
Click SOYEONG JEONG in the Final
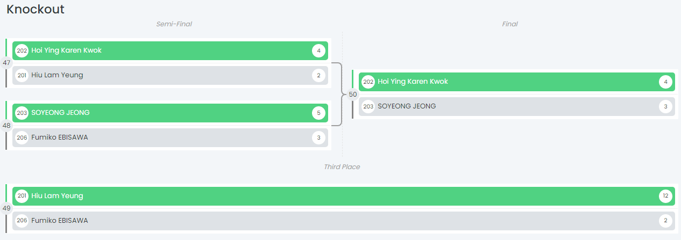point(407,107)
